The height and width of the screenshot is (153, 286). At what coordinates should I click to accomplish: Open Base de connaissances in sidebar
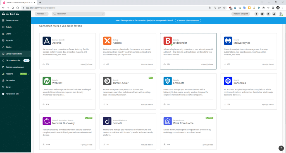click(x=15, y=67)
